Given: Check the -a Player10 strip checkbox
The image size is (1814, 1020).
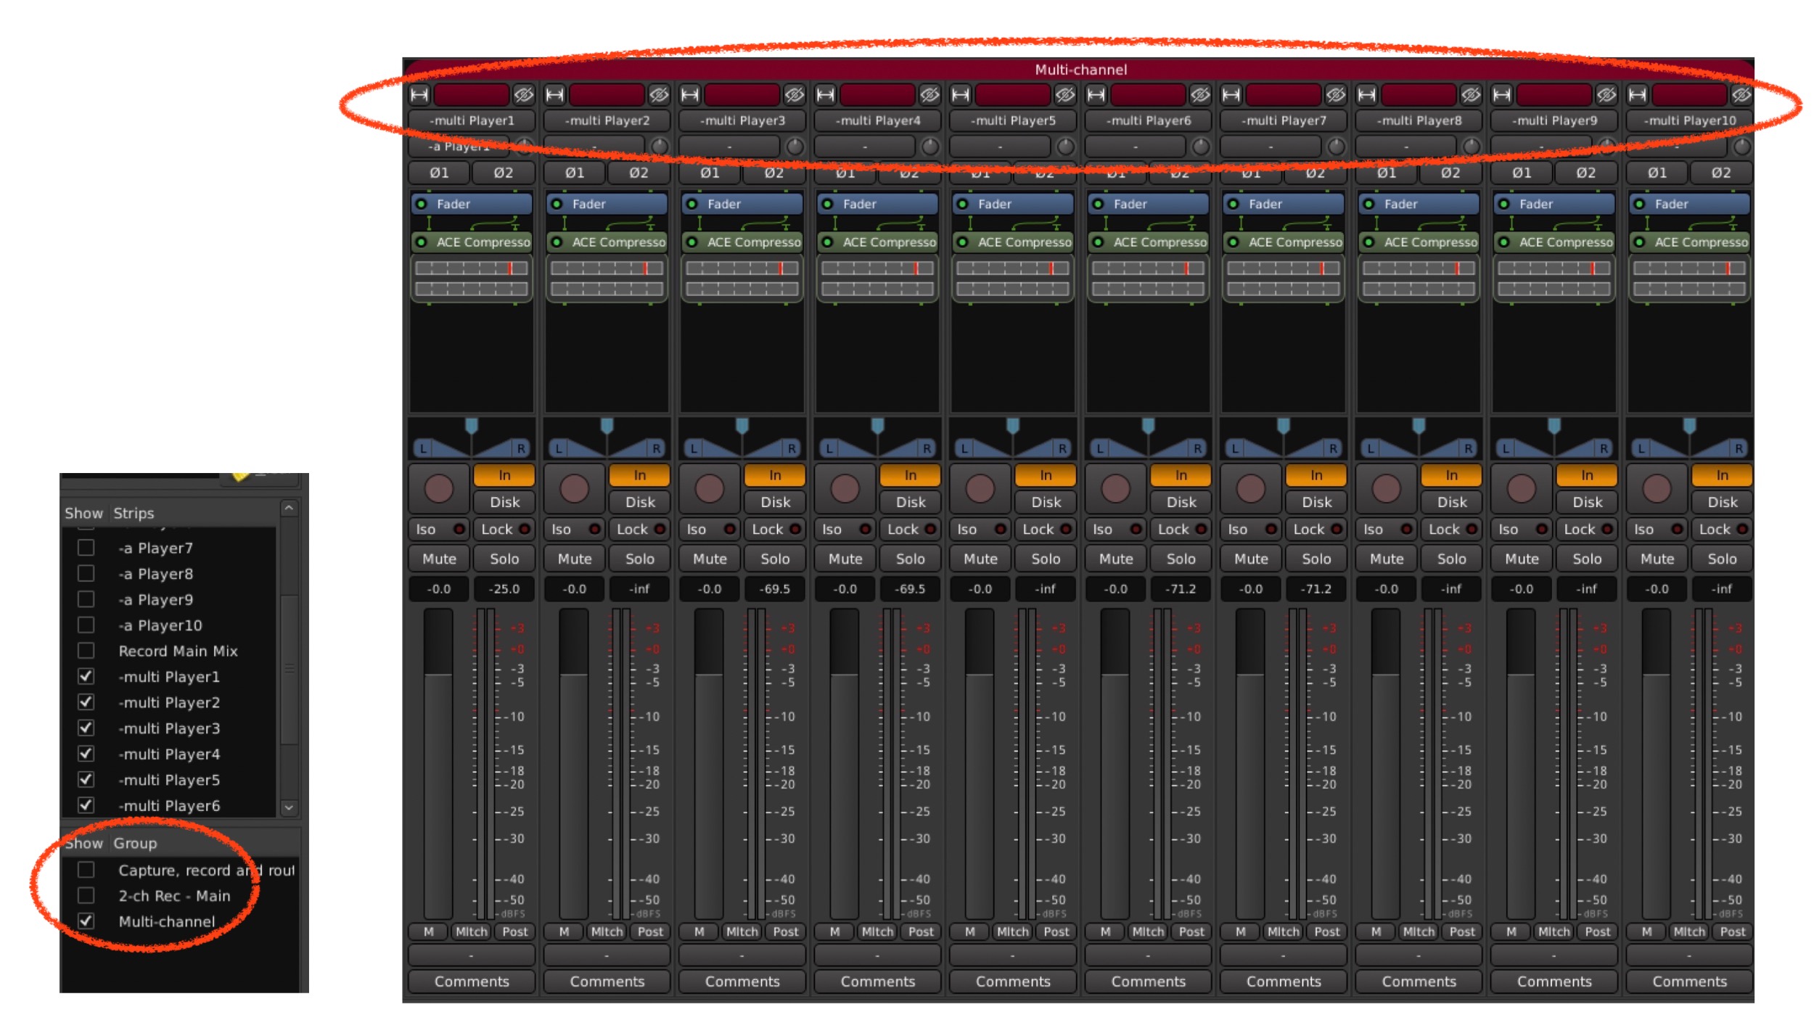Looking at the screenshot, I should tap(86, 625).
